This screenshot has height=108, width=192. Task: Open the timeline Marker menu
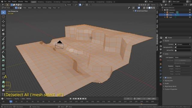click(x=28, y=99)
